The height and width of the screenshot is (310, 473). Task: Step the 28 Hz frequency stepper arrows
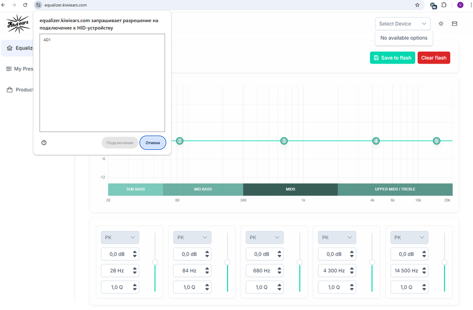[x=135, y=271]
